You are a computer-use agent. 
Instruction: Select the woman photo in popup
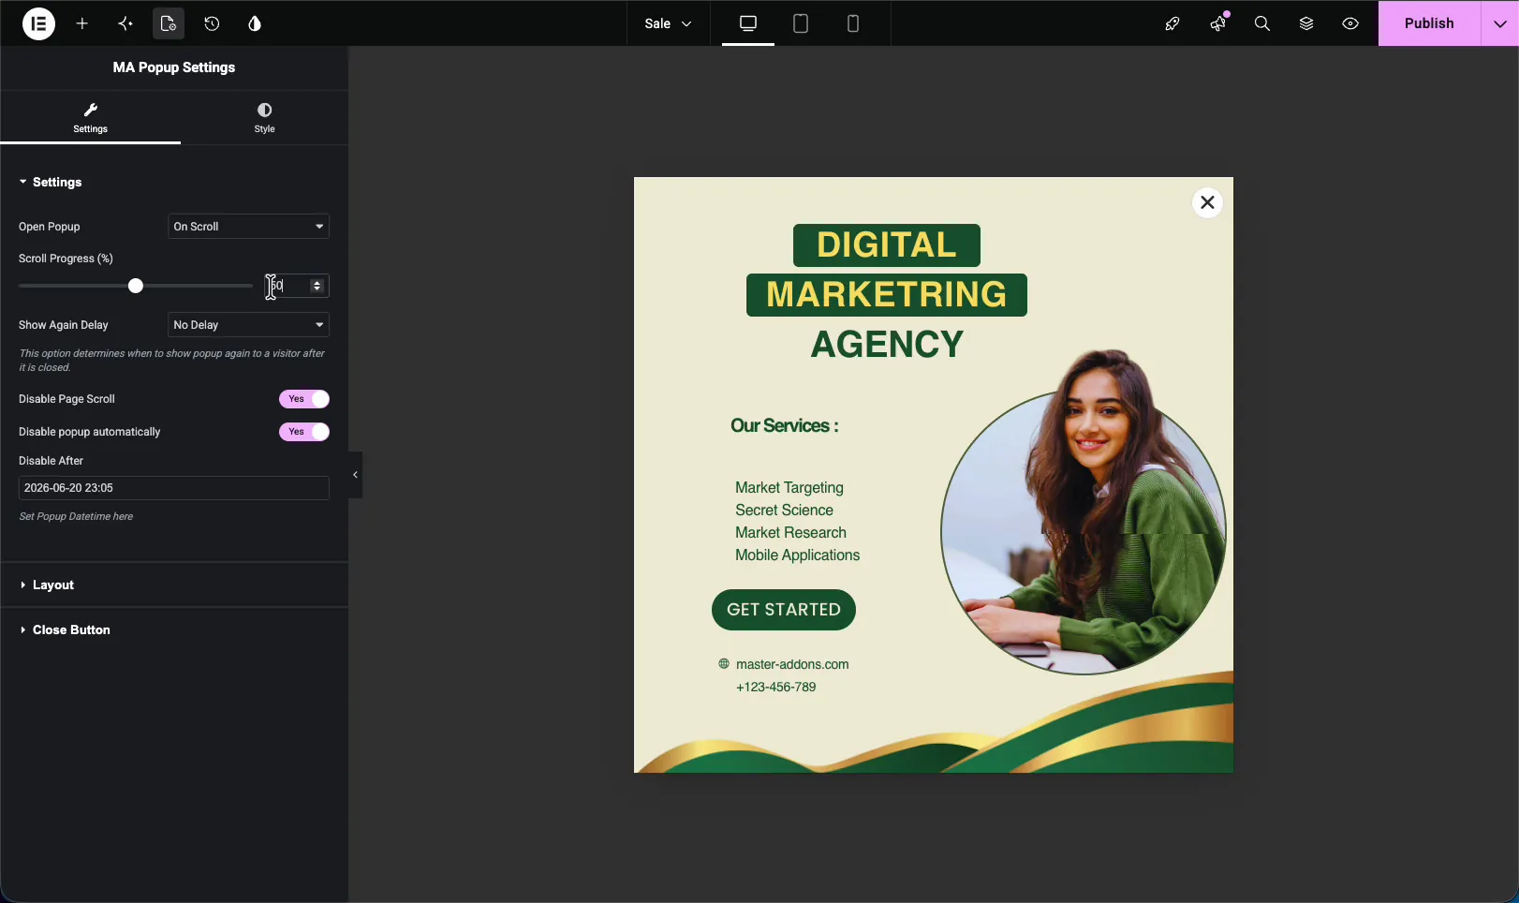click(x=1084, y=511)
